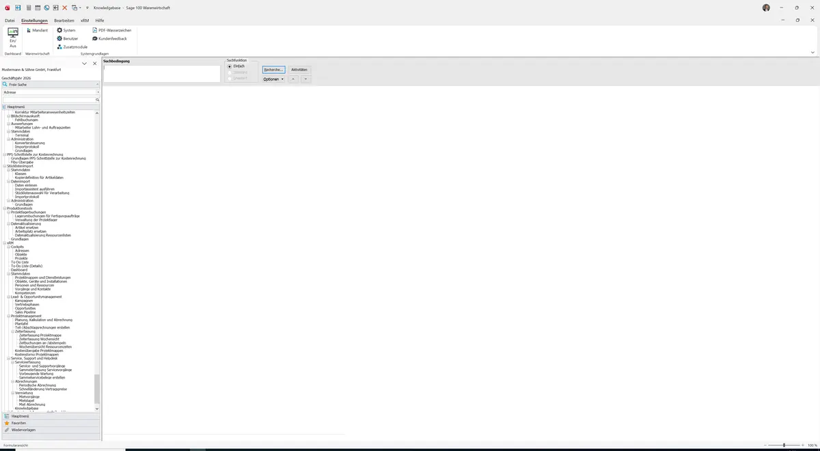Collapse the Bildschirmauskunft tree node
This screenshot has width=820, height=451.
8,115
